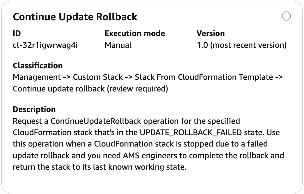Click the "Description" heading
304x194 pixels.
pos(34,110)
